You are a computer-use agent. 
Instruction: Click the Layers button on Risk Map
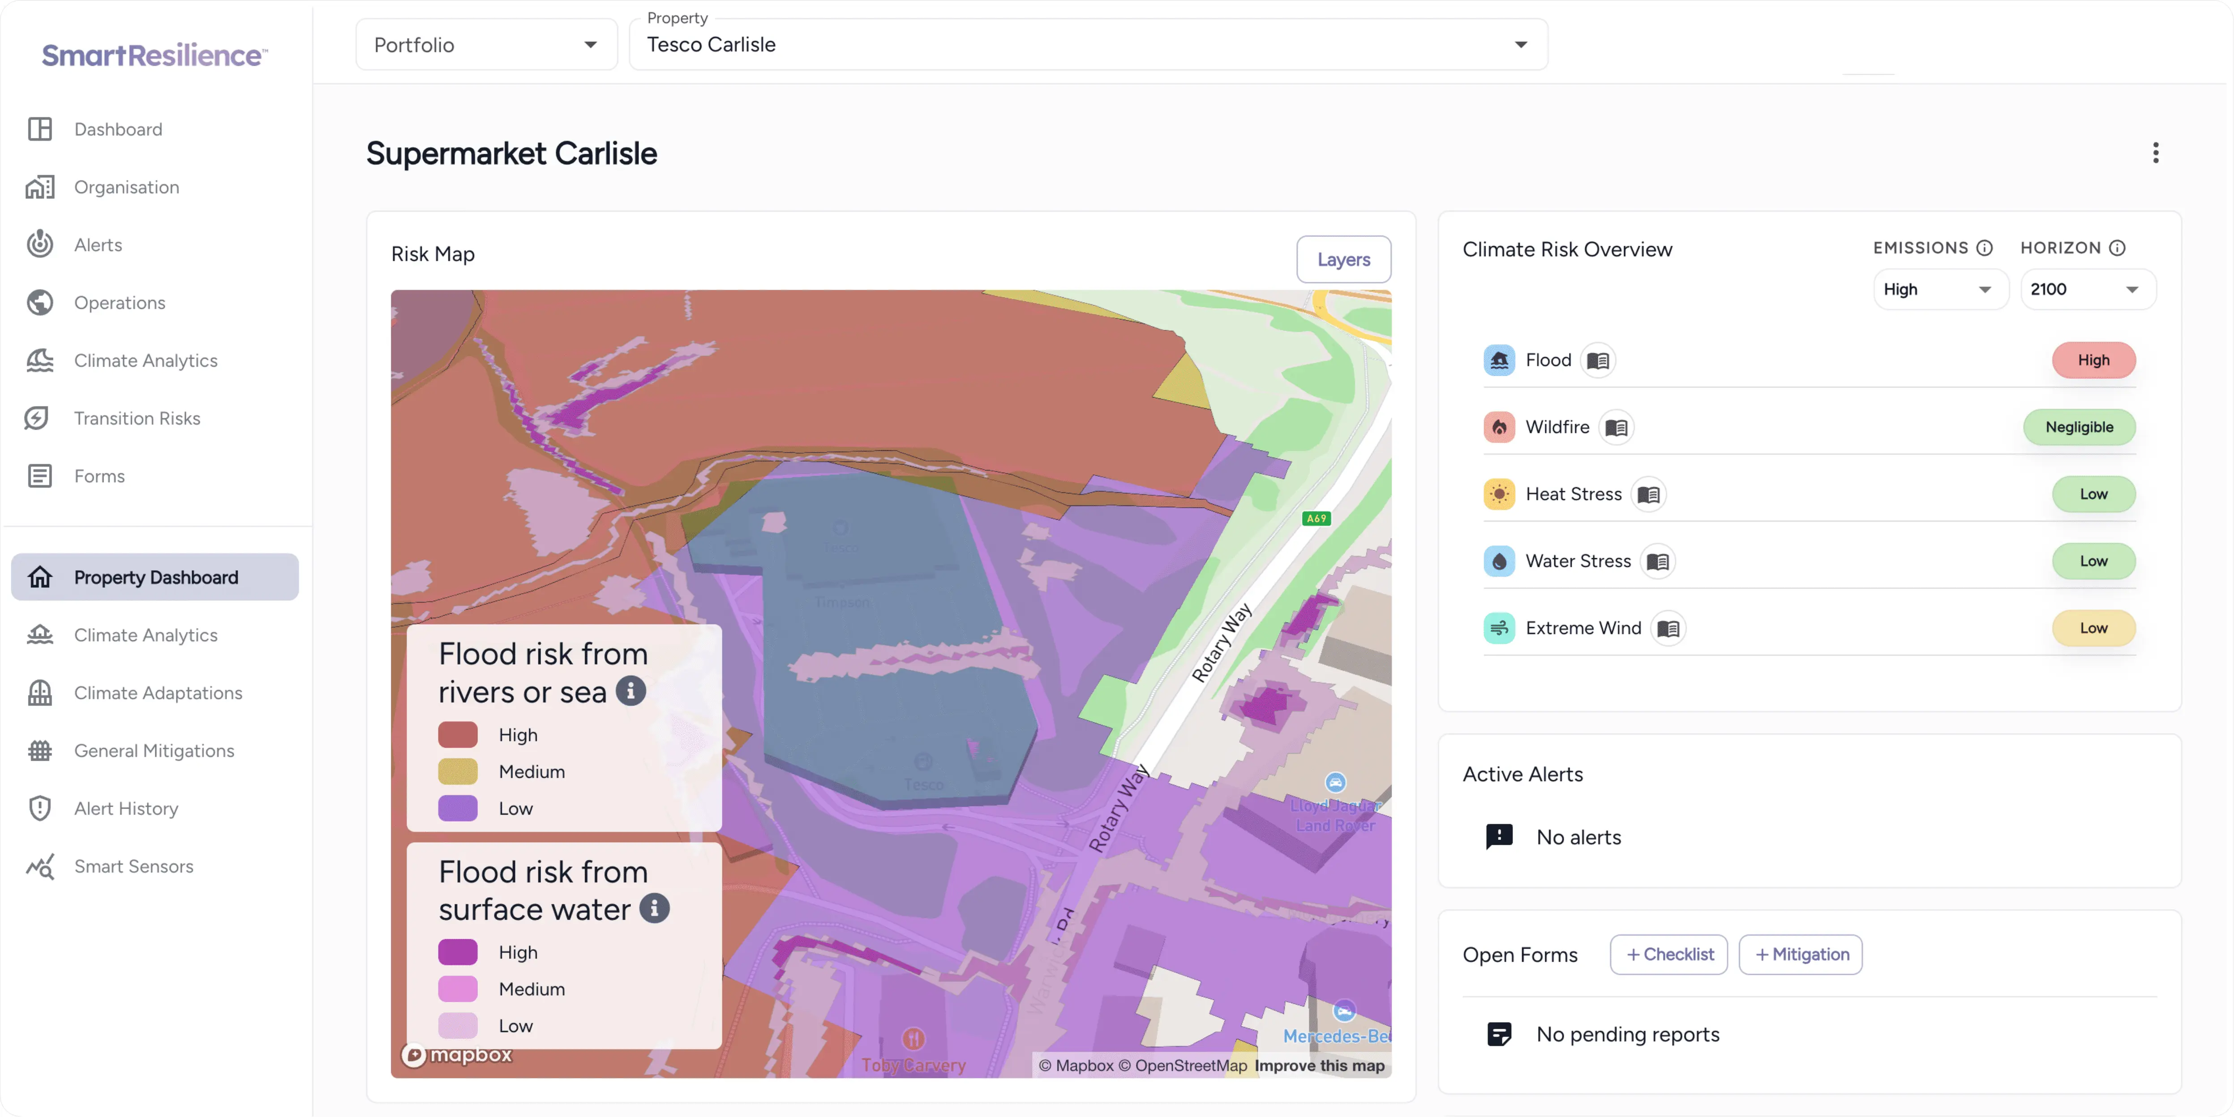[1343, 259]
